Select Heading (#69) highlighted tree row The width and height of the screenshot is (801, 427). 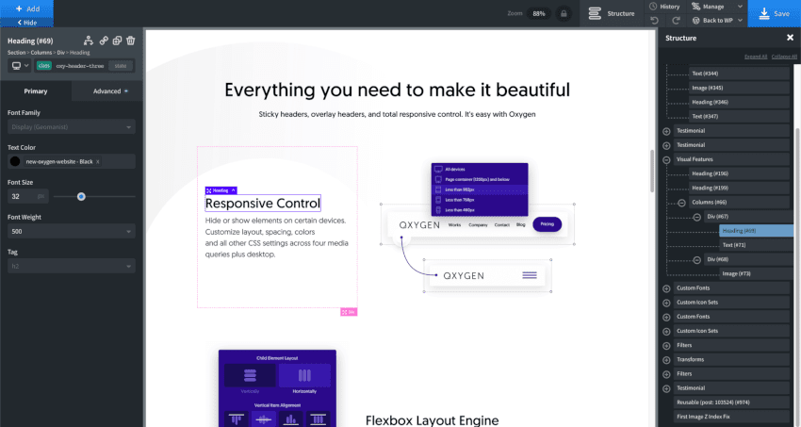pyautogui.click(x=757, y=231)
